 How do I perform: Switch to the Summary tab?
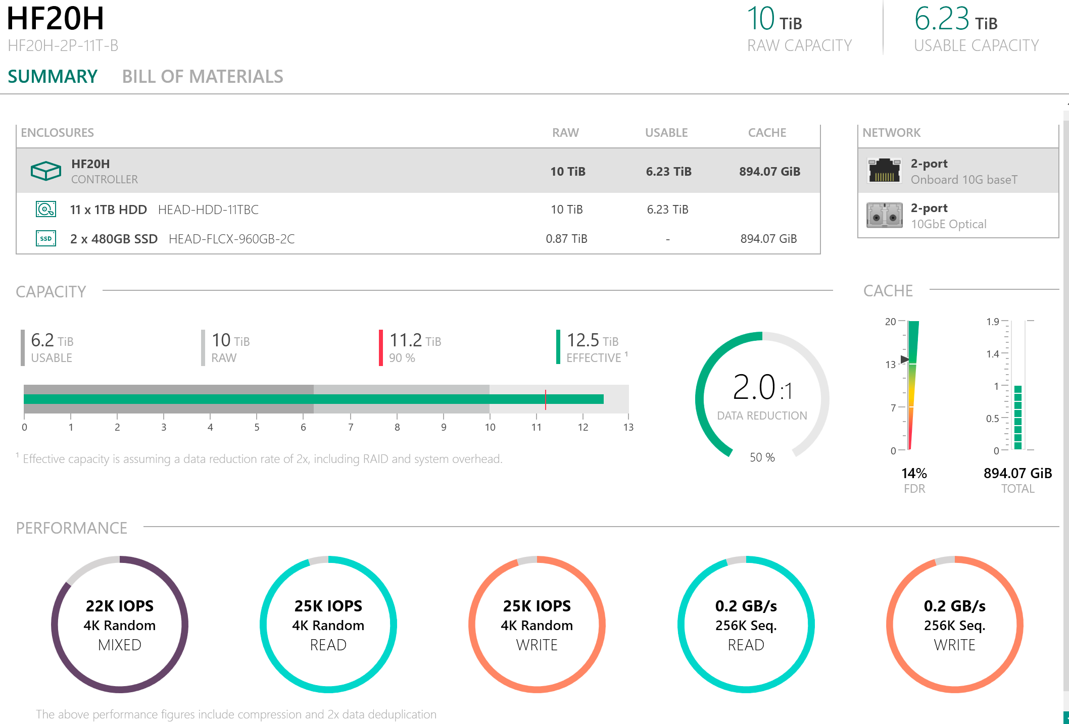pos(53,76)
